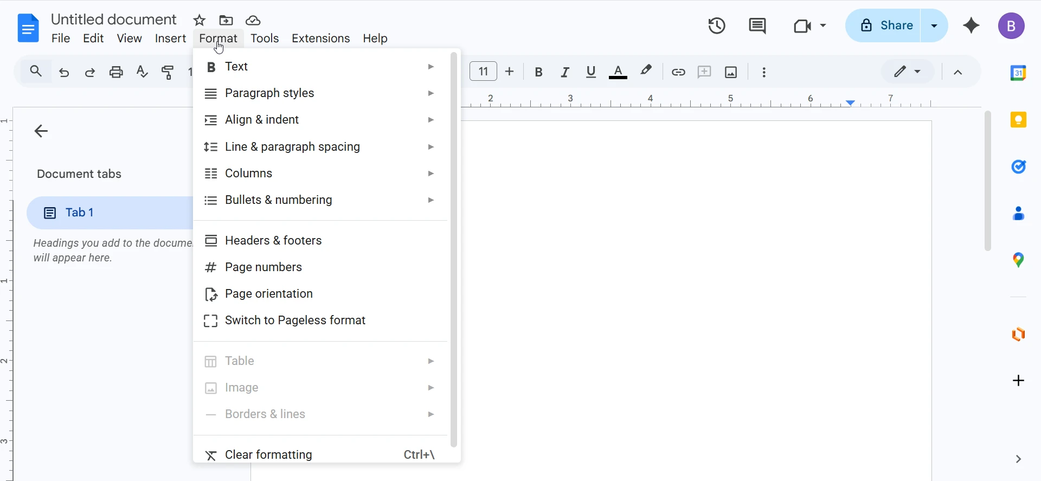Open the text color picker
Viewport: 1041px width, 481px height.
618,72
